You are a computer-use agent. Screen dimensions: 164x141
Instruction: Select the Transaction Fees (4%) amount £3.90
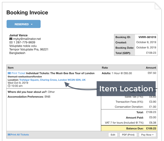coord(153,102)
